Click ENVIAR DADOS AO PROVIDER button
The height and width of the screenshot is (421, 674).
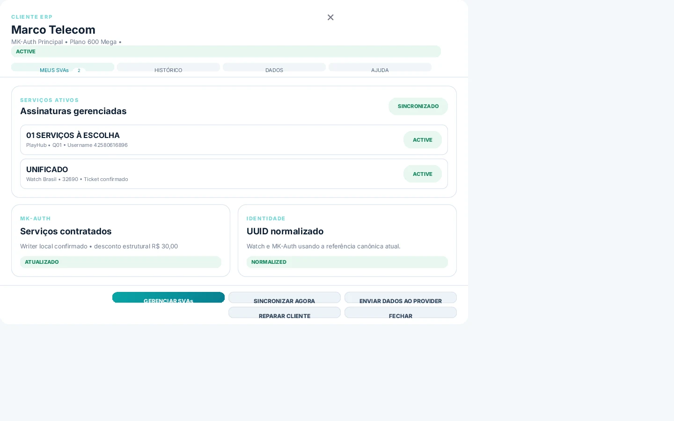click(401, 298)
